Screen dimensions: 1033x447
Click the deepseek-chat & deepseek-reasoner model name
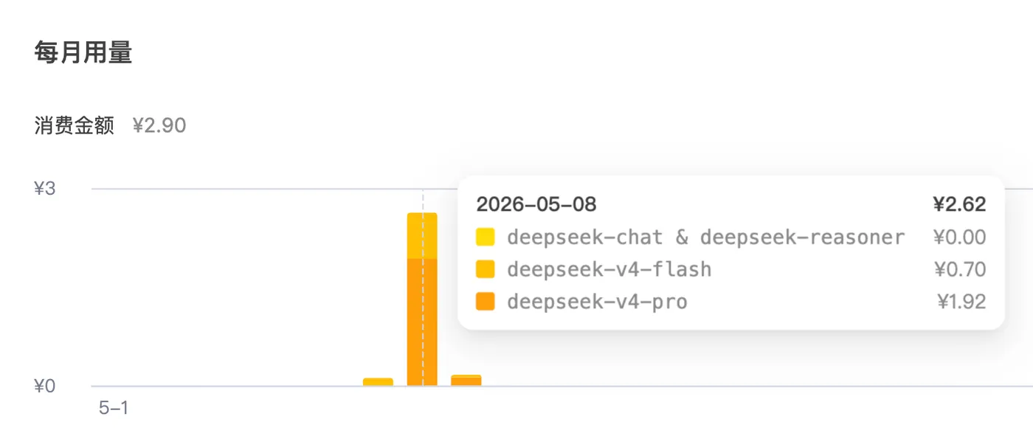click(706, 237)
